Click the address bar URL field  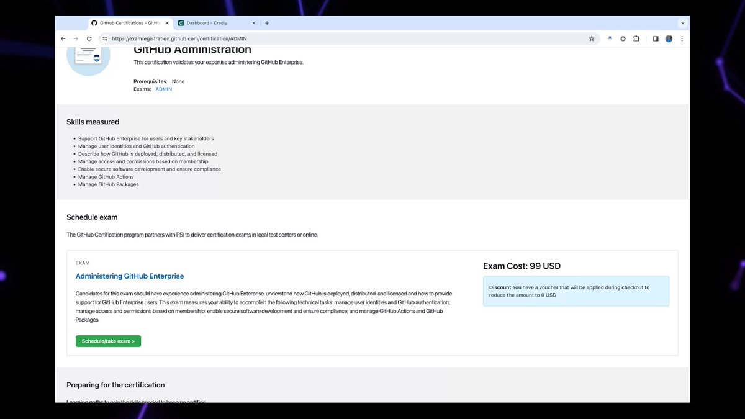point(348,38)
